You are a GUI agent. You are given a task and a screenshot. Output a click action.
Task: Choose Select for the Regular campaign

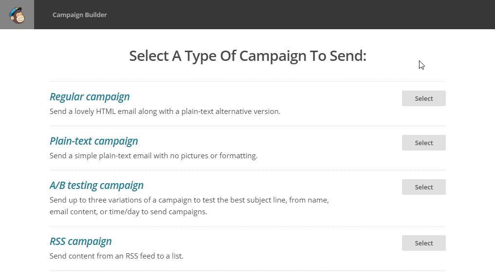[424, 98]
